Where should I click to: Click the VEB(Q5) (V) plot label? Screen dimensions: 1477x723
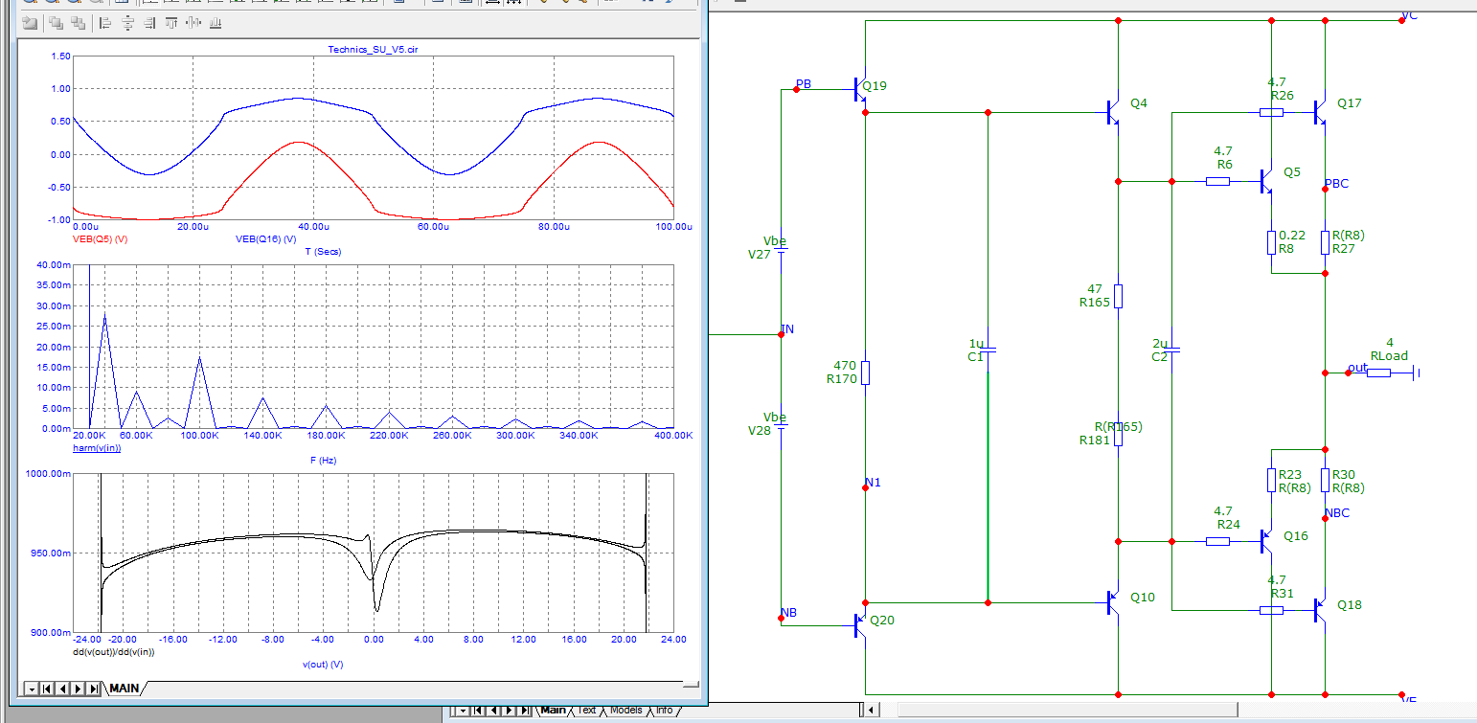(101, 238)
